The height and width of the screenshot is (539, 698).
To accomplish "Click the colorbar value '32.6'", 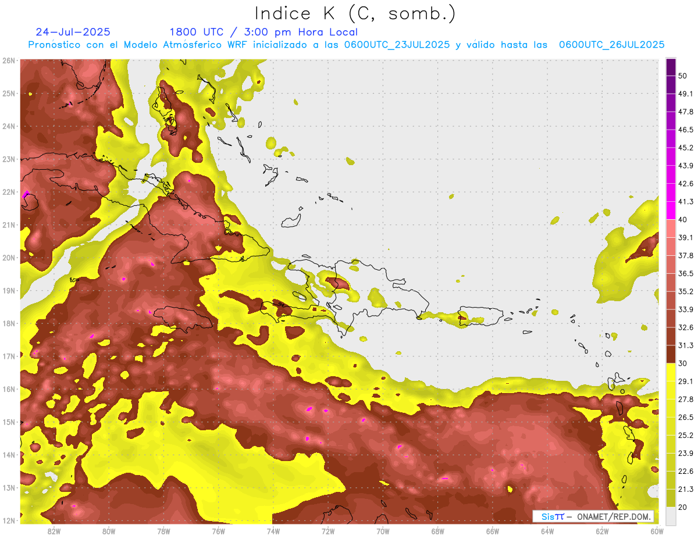I will pos(685,327).
